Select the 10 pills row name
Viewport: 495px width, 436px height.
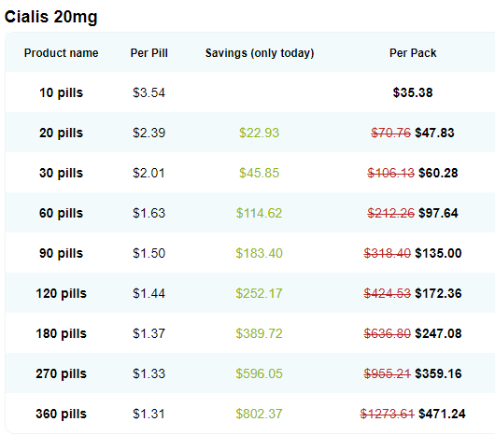(x=61, y=92)
